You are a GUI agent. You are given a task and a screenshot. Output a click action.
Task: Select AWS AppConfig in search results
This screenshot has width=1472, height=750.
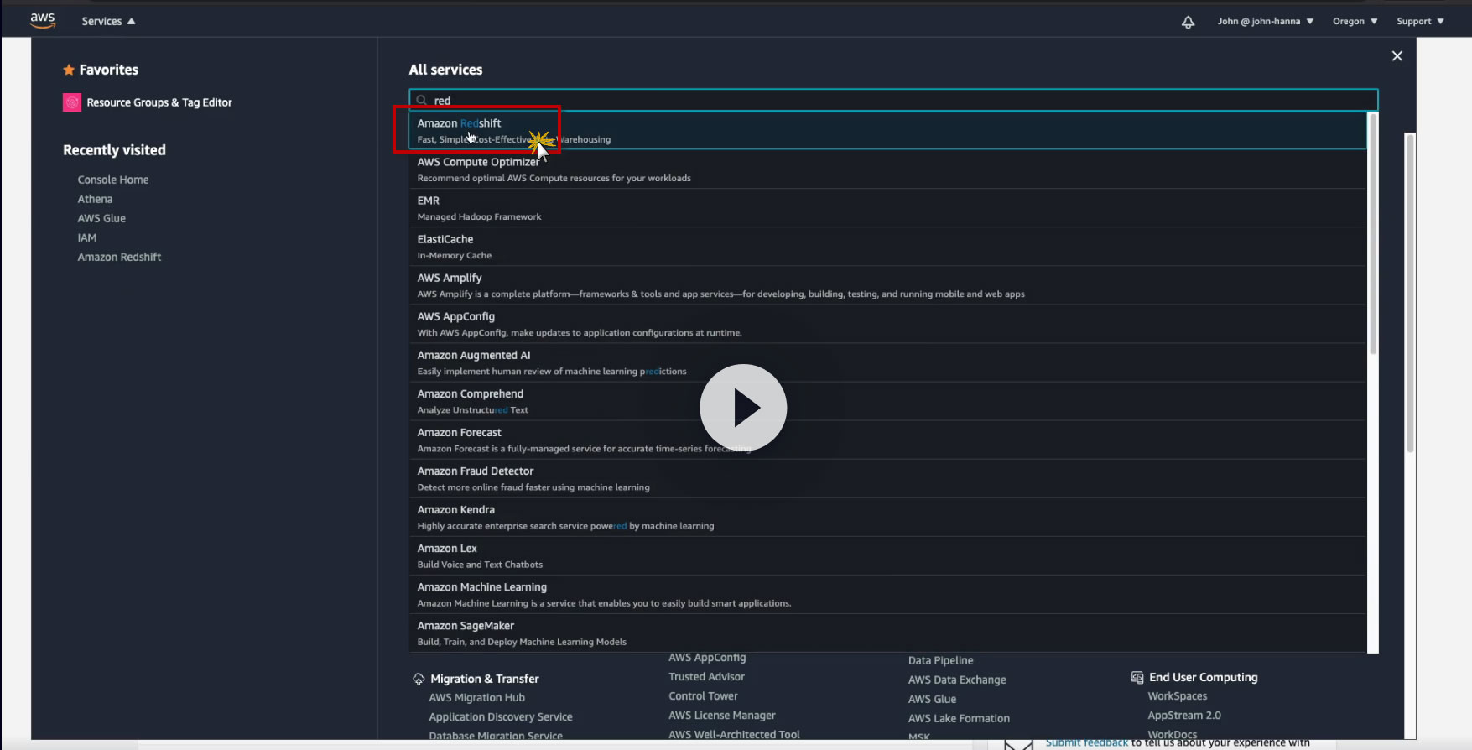click(x=887, y=324)
